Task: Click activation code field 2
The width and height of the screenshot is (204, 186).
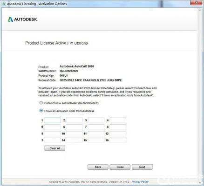Action: pyautogui.click(x=74, y=120)
